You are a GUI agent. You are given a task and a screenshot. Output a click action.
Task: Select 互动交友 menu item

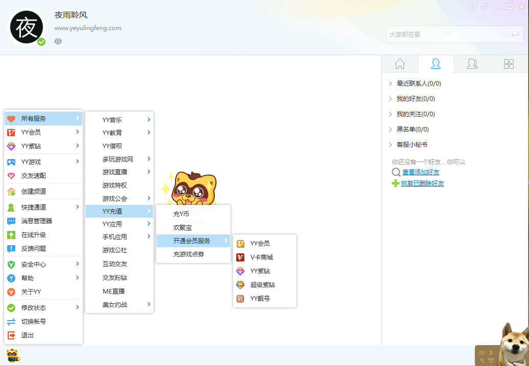click(119, 264)
